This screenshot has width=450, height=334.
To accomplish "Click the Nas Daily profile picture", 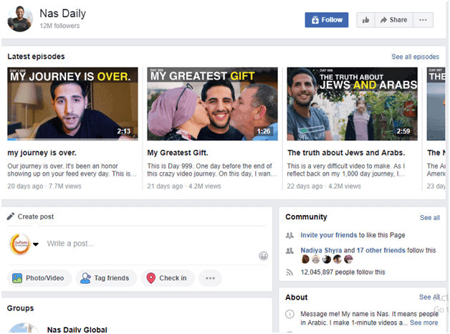I will coord(20,19).
